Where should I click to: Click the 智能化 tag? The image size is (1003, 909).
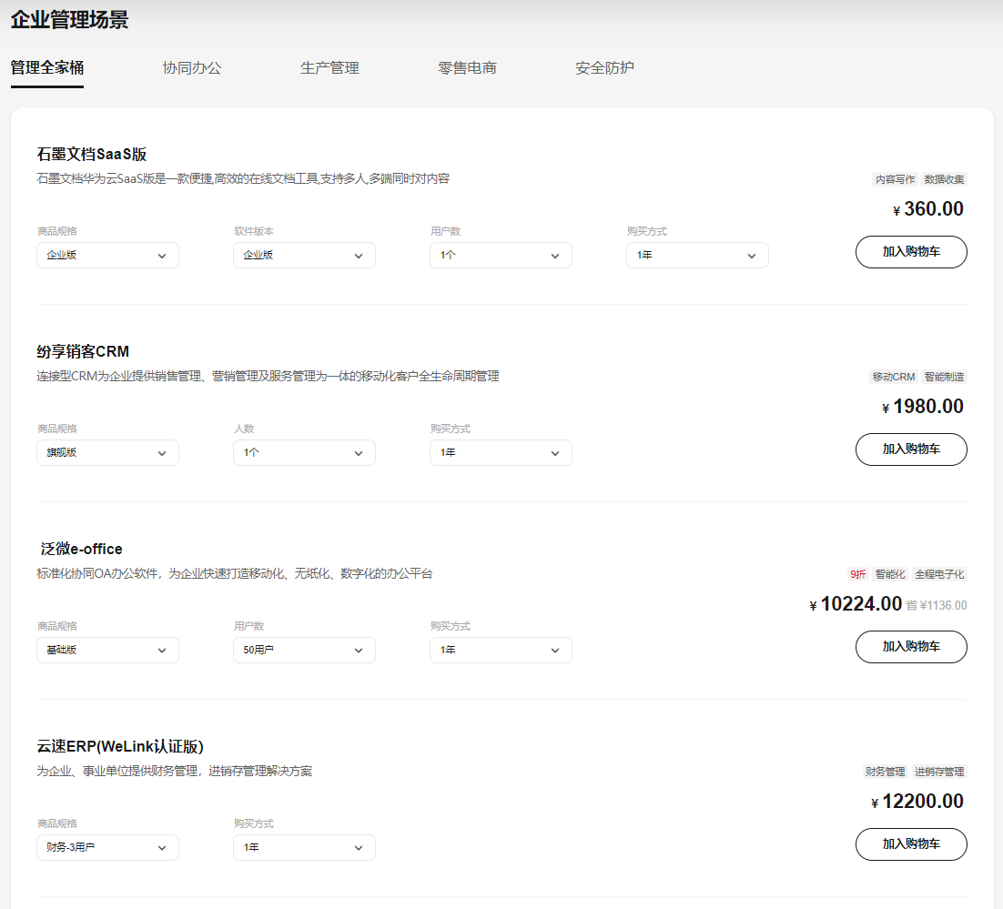click(x=890, y=574)
